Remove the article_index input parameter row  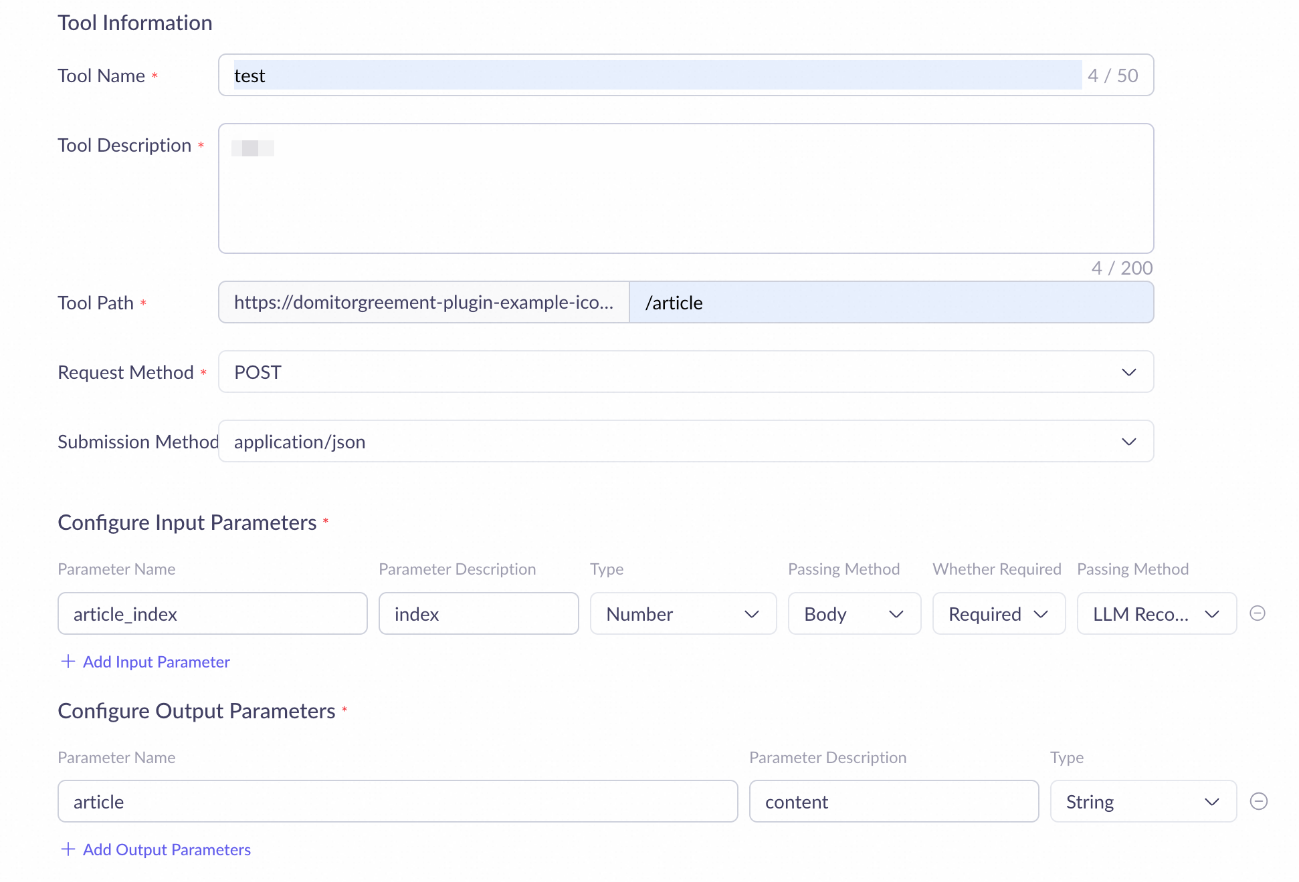coord(1258,613)
